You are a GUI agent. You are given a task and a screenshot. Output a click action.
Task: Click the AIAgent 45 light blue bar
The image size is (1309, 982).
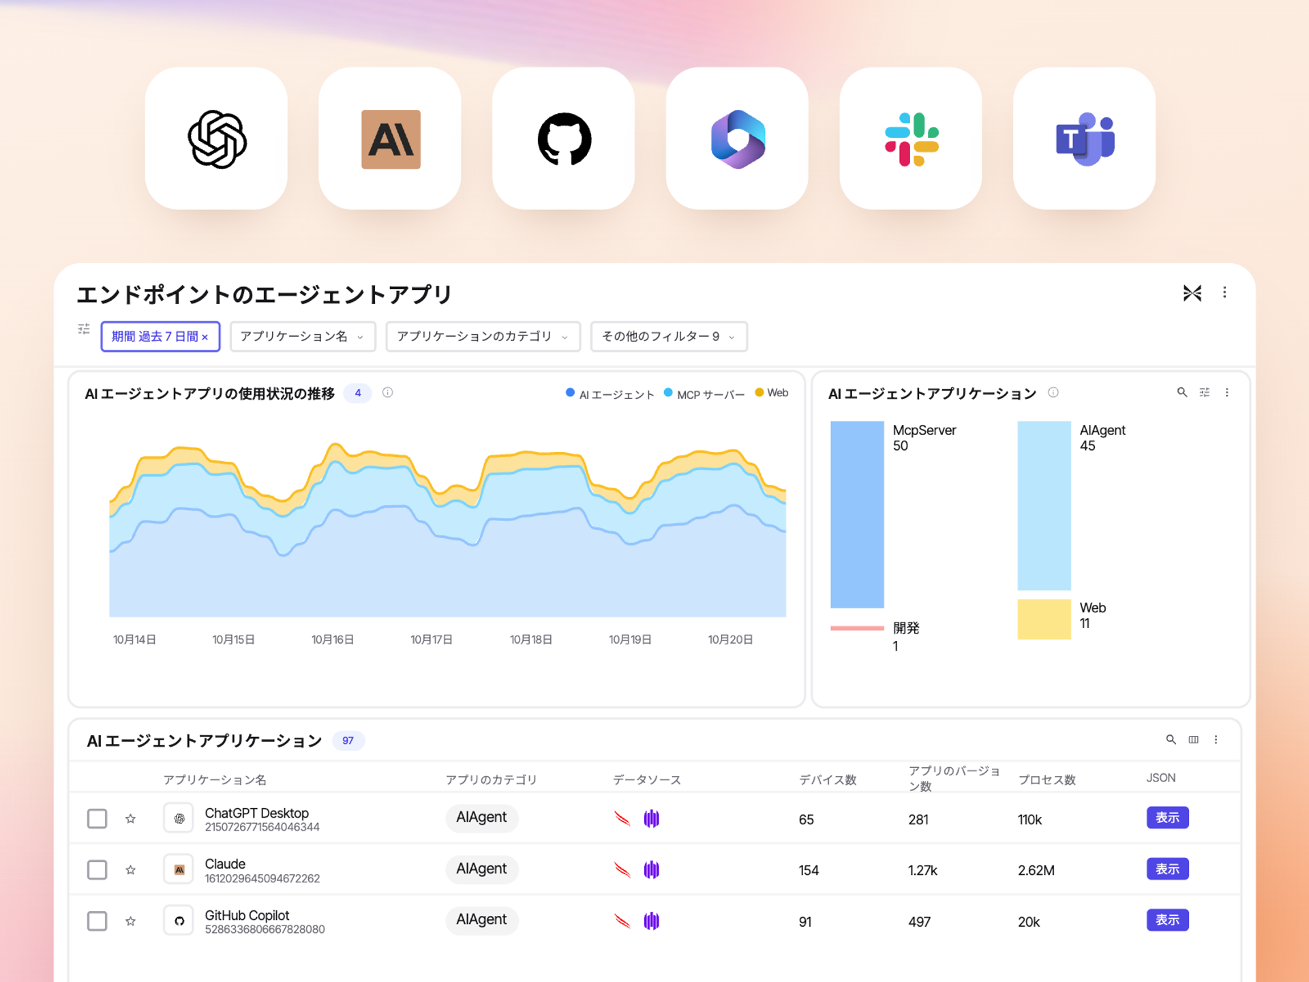pyautogui.click(x=1044, y=505)
